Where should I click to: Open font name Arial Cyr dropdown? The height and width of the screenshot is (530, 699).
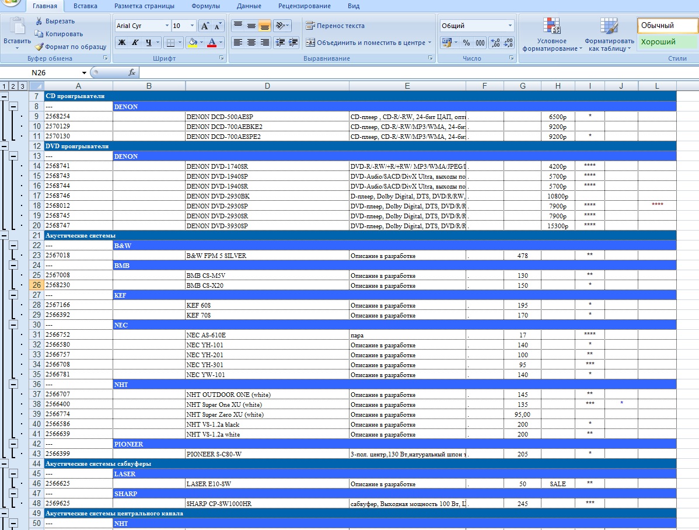tap(167, 26)
